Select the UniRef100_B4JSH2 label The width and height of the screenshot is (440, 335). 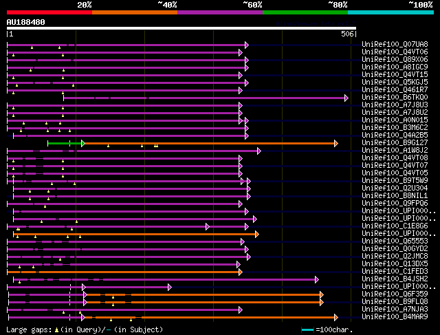coord(395,279)
